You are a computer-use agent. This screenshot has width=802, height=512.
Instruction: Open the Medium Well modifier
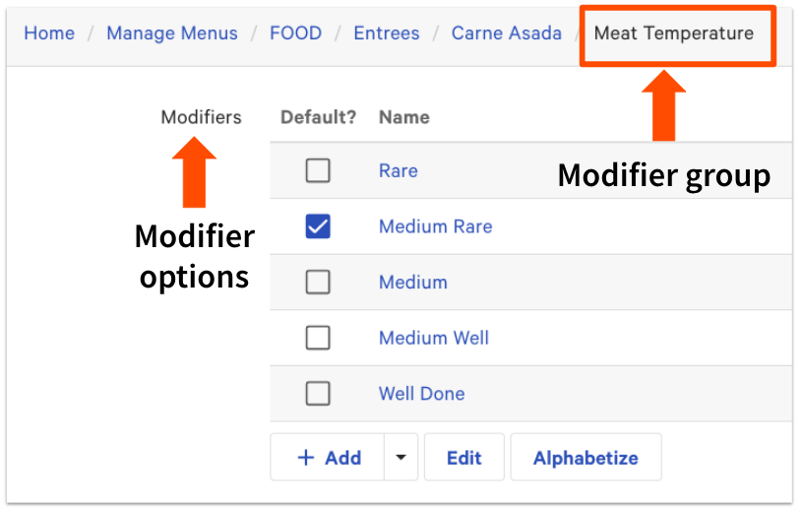point(434,338)
